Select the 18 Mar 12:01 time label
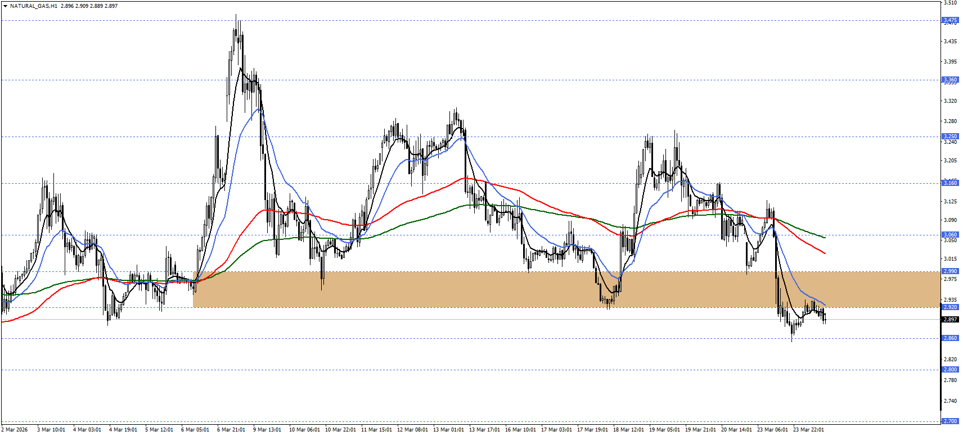 point(628,430)
